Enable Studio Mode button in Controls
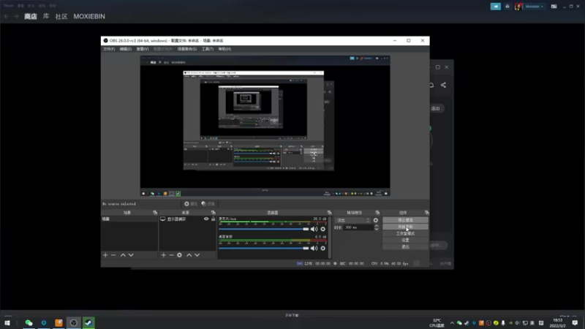The image size is (585, 329). [x=405, y=233]
